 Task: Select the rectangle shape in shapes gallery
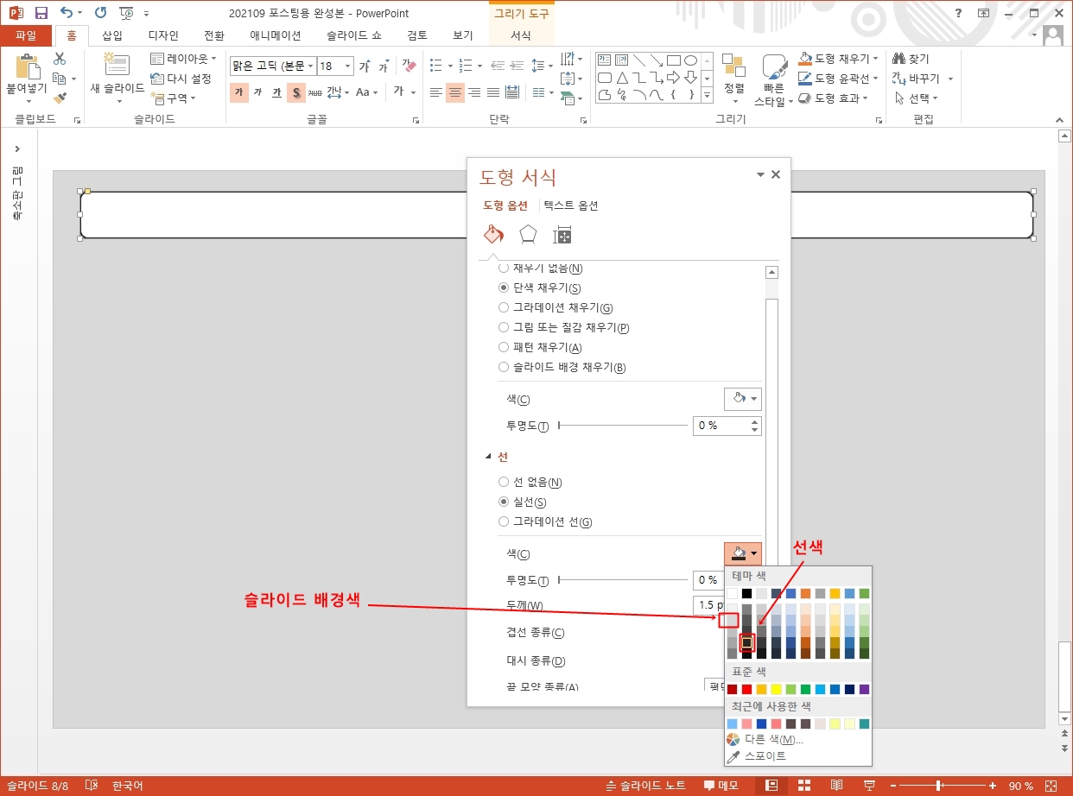coord(674,60)
